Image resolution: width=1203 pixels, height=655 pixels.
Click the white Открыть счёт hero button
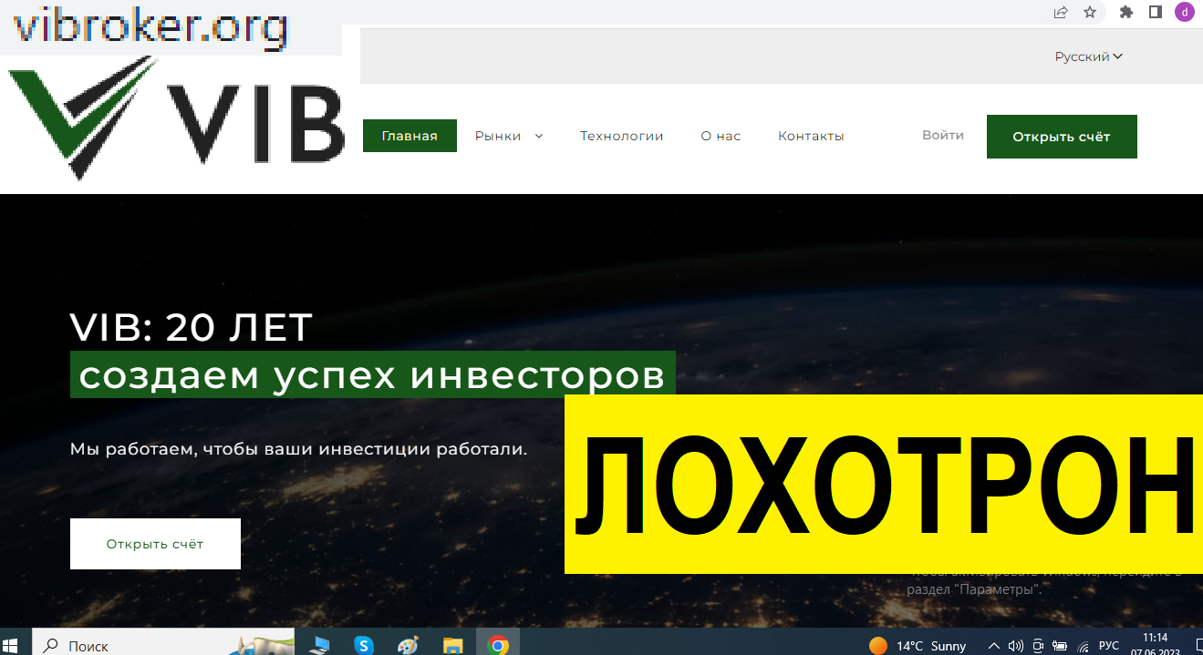[x=155, y=544]
